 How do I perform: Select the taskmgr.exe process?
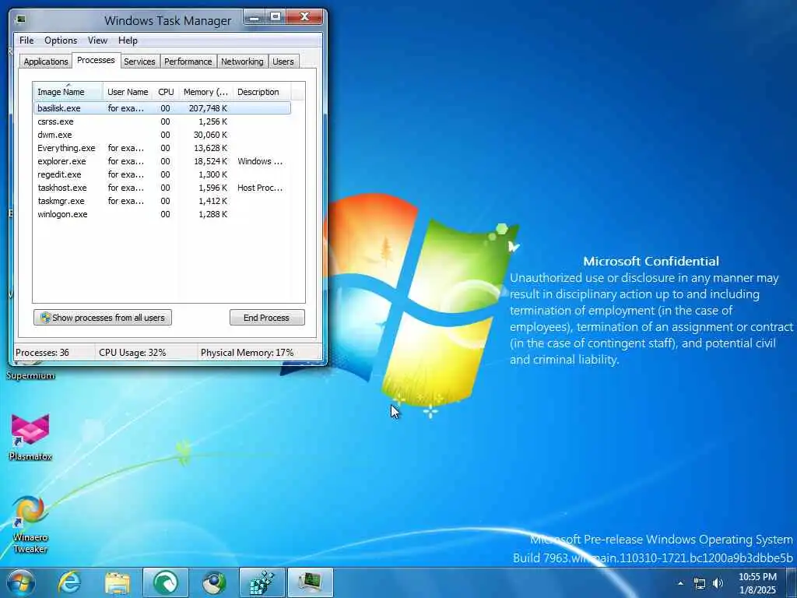tap(162, 201)
